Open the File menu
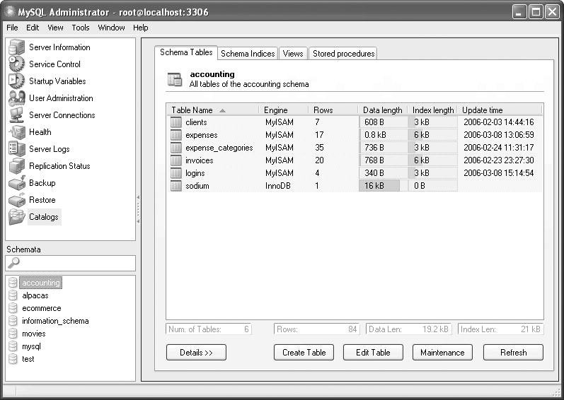Image resolution: width=564 pixels, height=400 pixels. [12, 28]
